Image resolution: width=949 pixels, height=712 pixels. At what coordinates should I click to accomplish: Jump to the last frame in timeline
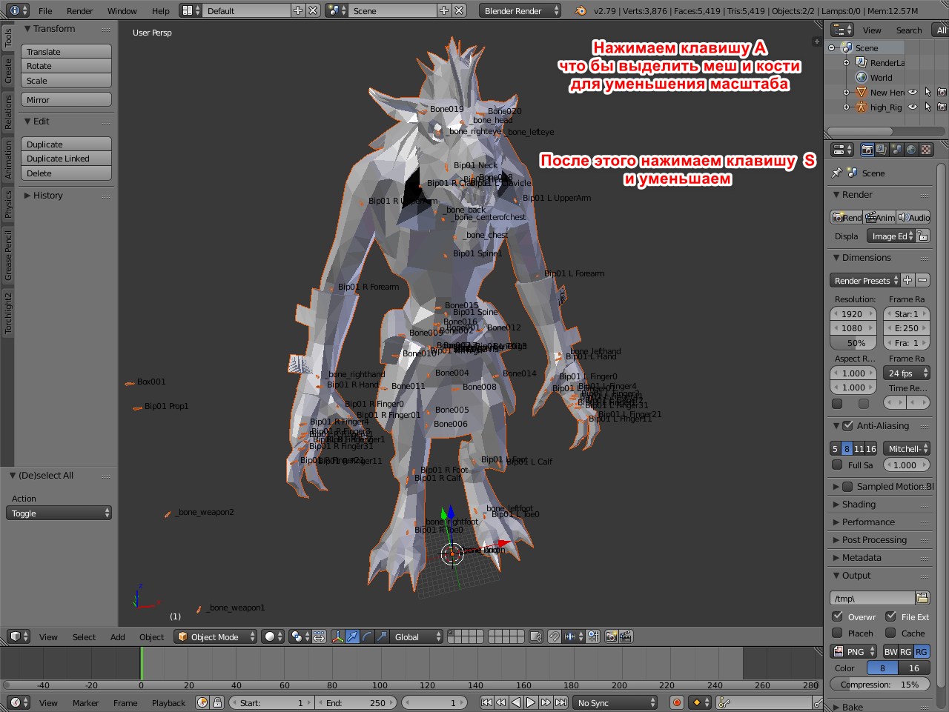click(561, 702)
